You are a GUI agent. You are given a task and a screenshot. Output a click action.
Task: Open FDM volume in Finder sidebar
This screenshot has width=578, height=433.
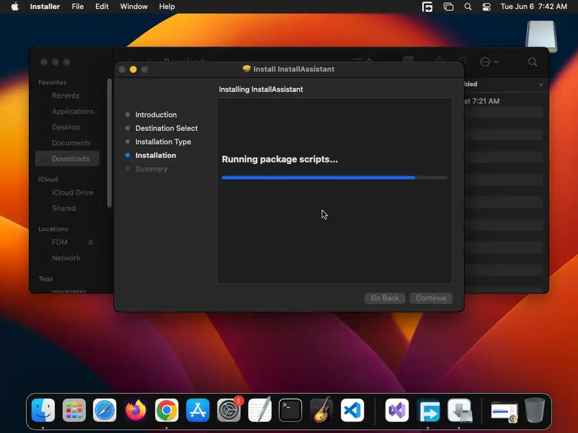[x=59, y=242]
